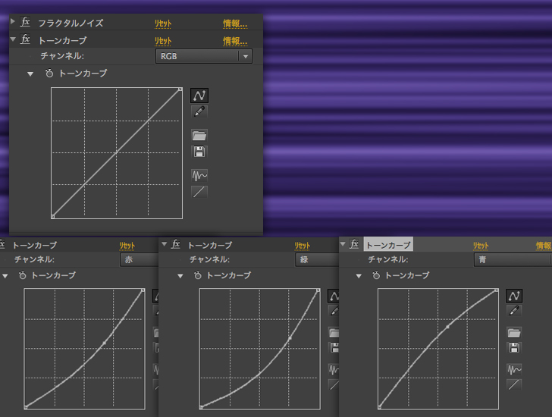This screenshot has width=552, height=417.
Task: Click the smooth curve icon in 青 panel
Action: click(x=514, y=369)
